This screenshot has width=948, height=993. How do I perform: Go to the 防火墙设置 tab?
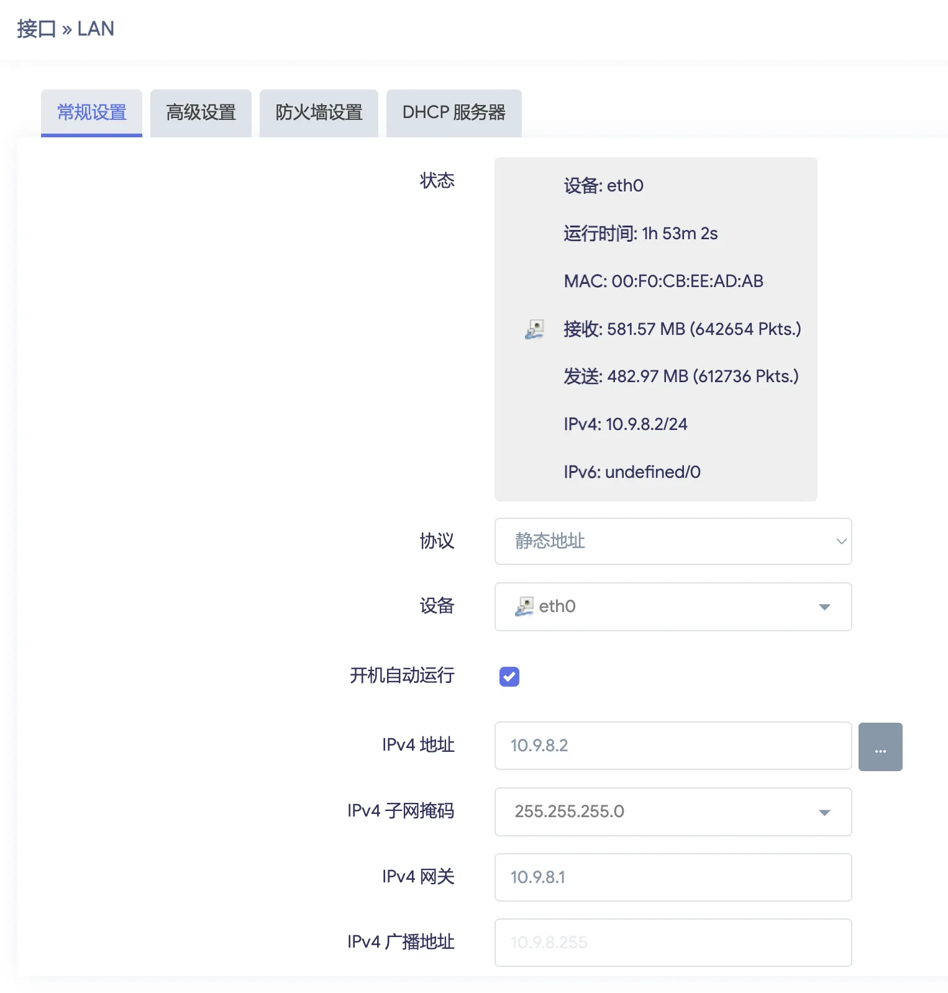319,112
